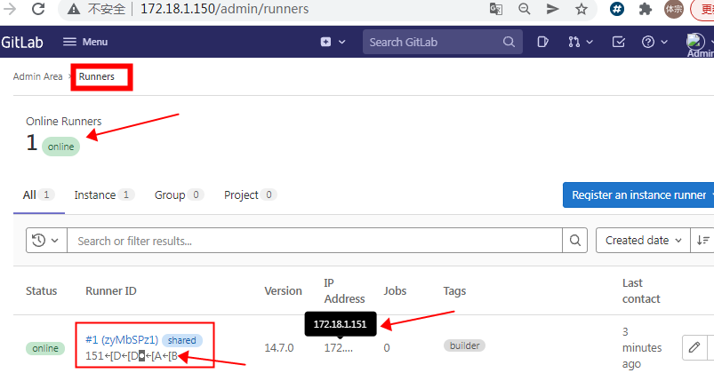Open the help question mark dropdown
The width and height of the screenshot is (714, 373).
pyautogui.click(x=654, y=42)
